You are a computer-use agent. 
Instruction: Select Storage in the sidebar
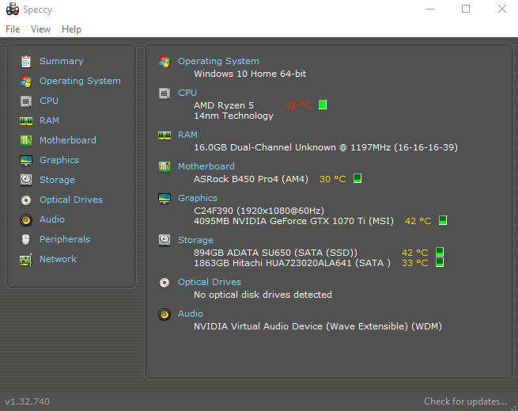(x=57, y=180)
